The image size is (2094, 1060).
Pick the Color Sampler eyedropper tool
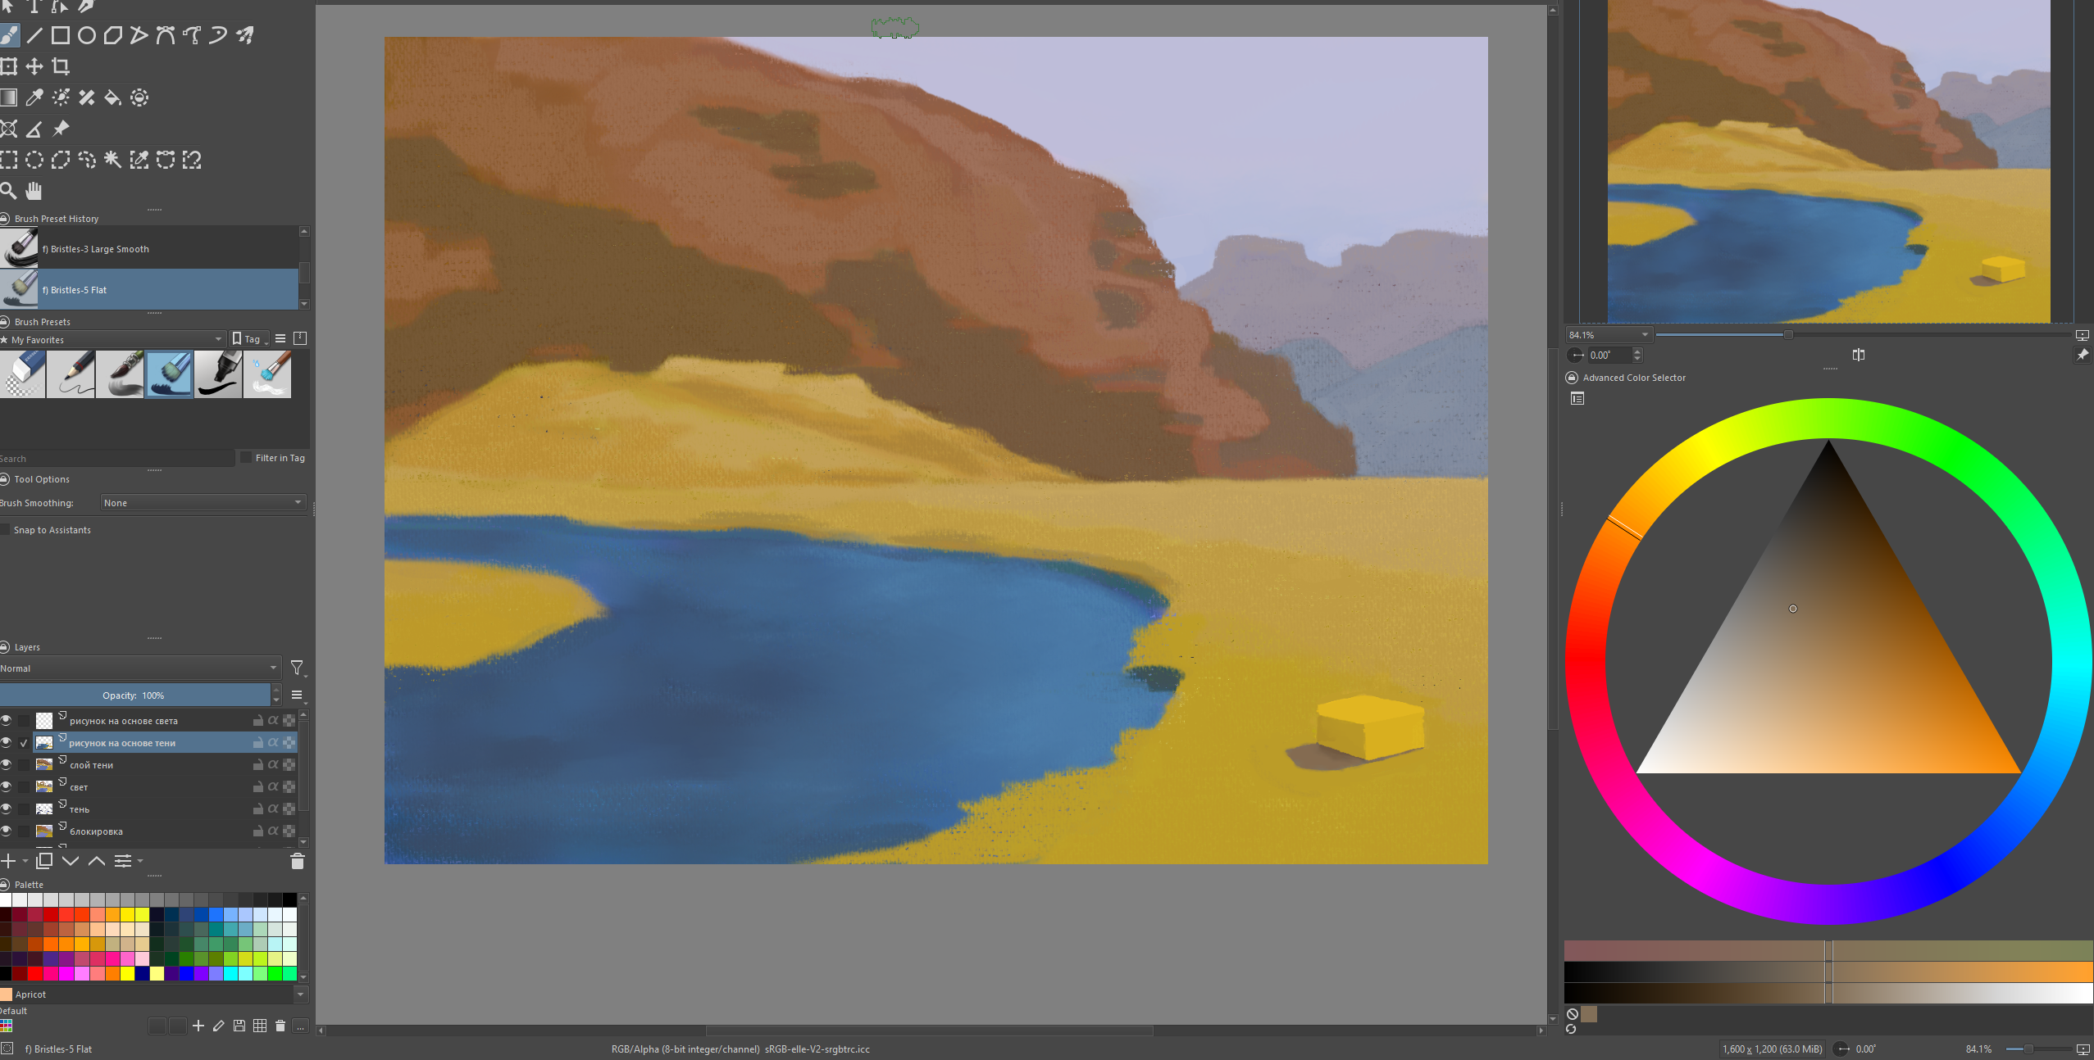[34, 97]
